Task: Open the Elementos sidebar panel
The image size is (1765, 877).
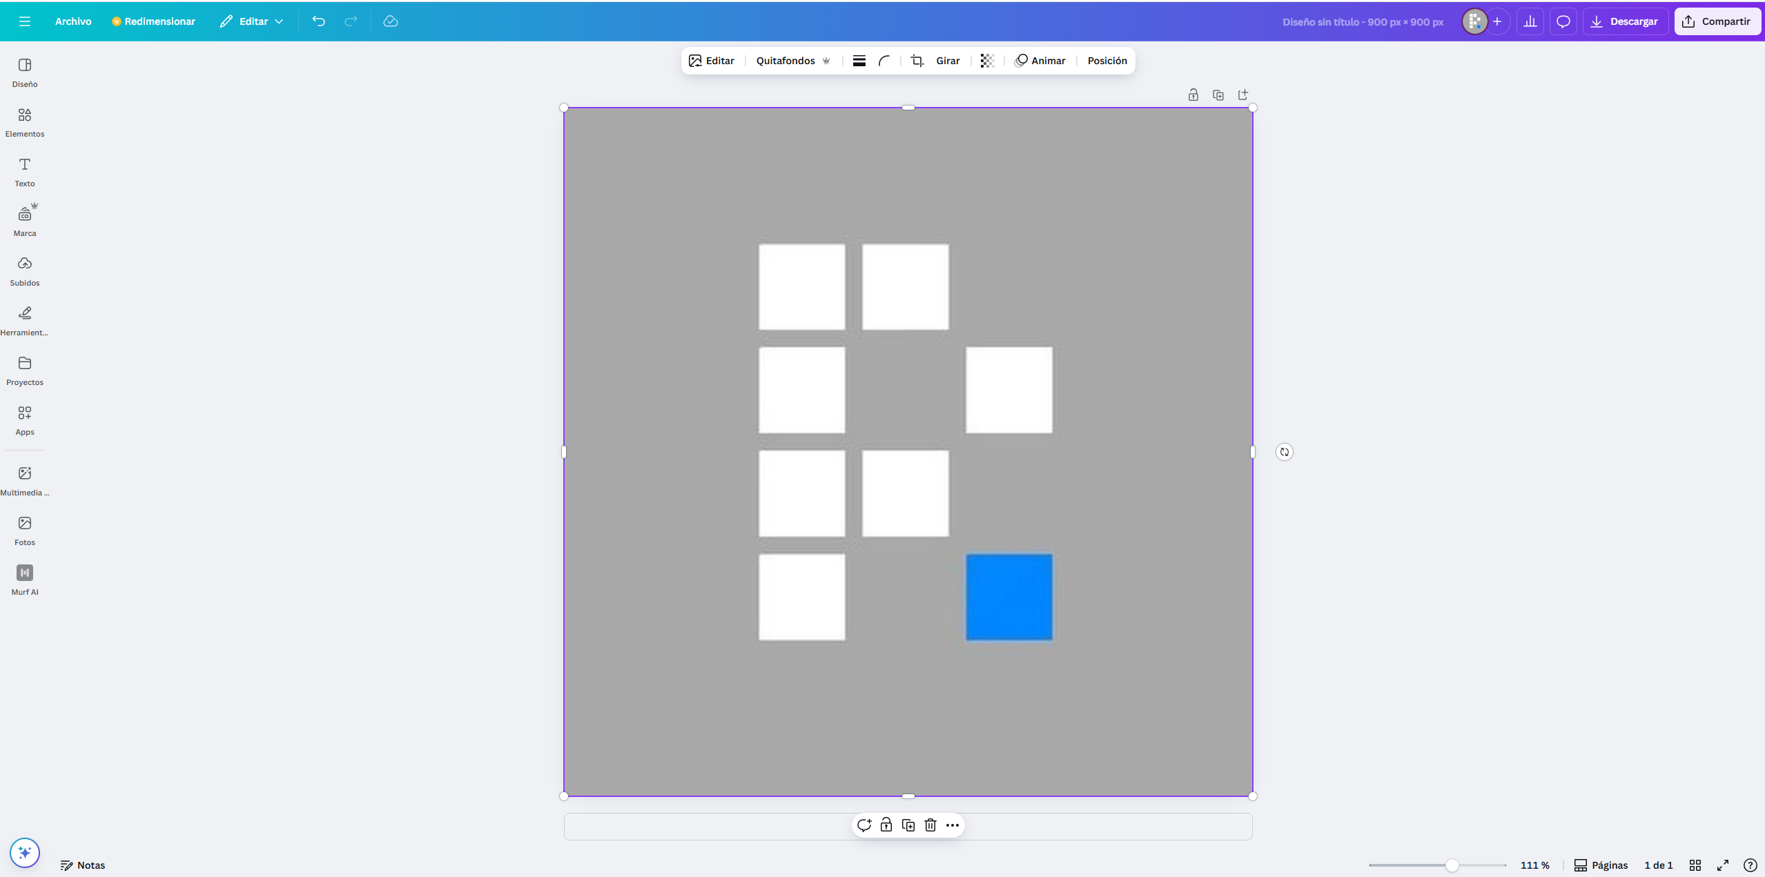Action: click(x=25, y=122)
